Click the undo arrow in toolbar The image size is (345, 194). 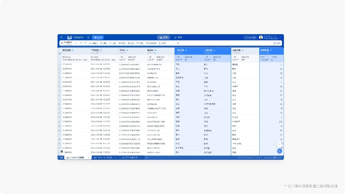click(81, 43)
